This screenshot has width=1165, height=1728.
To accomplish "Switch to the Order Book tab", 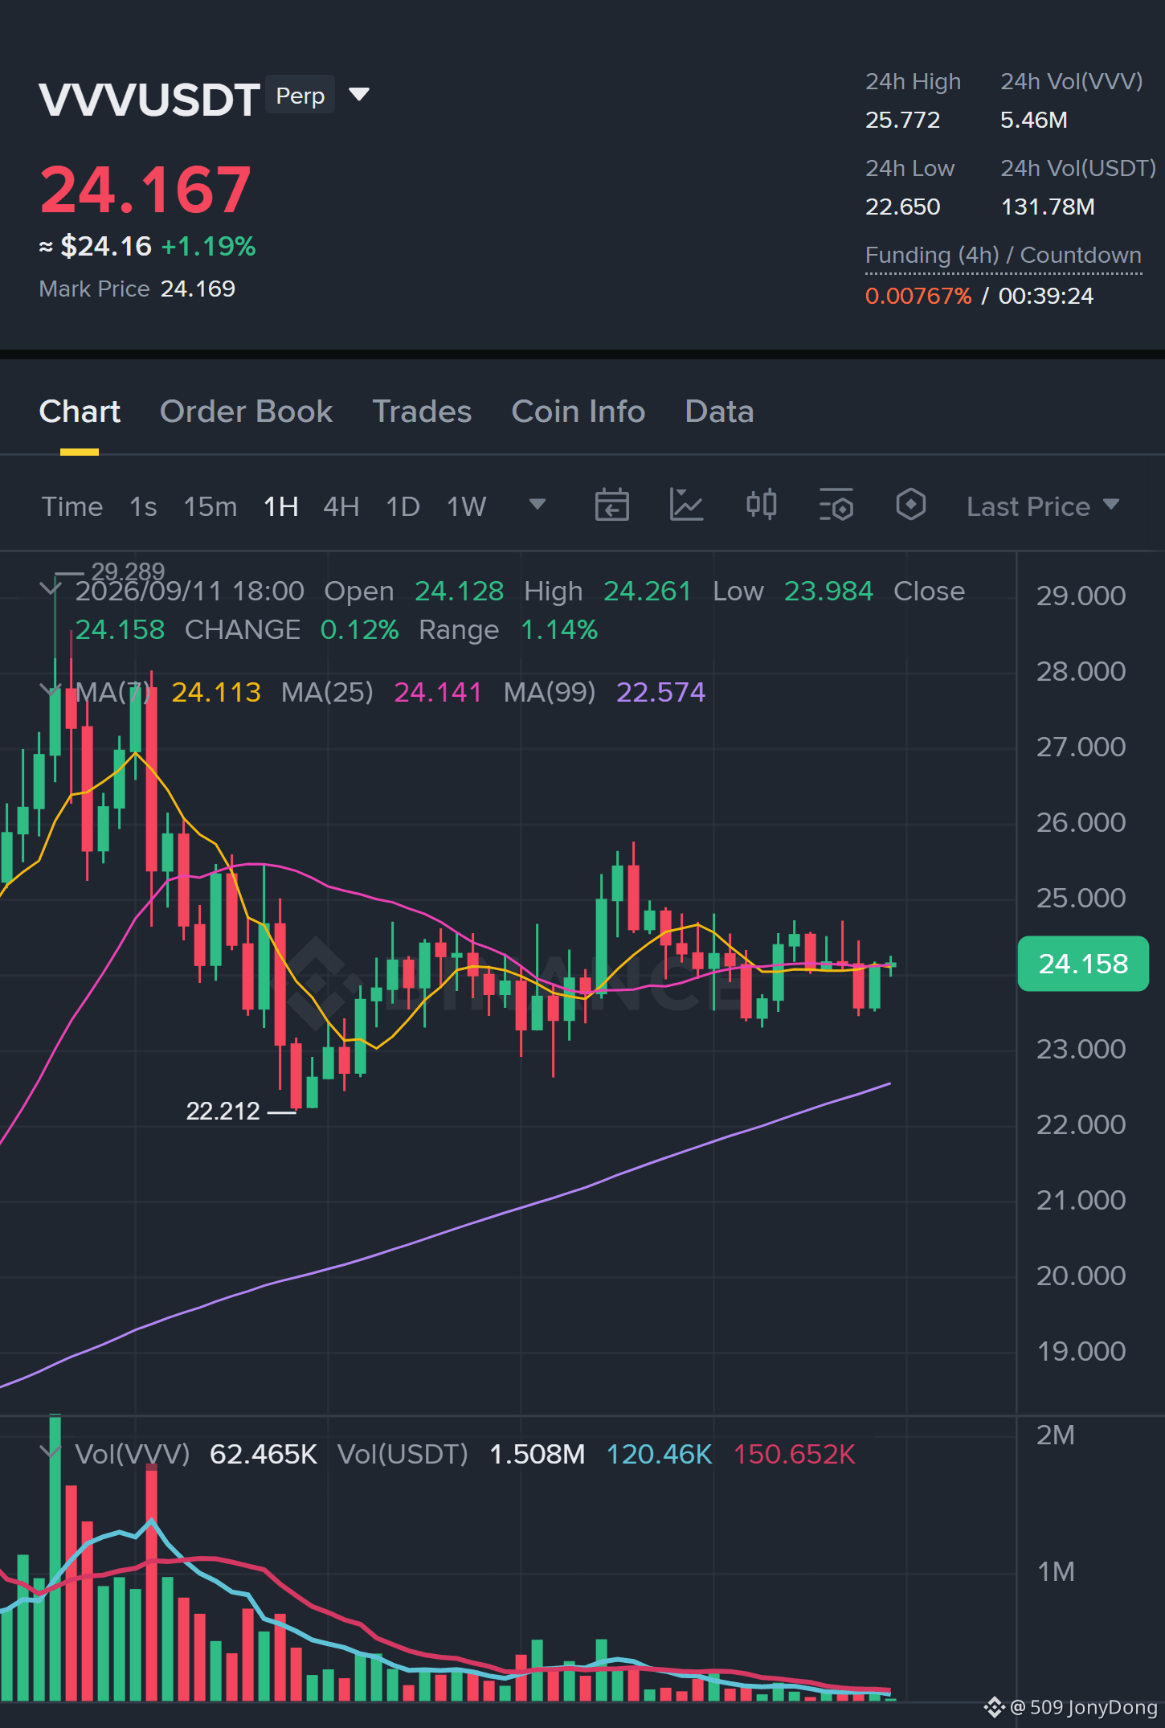I will pyautogui.click(x=246, y=412).
